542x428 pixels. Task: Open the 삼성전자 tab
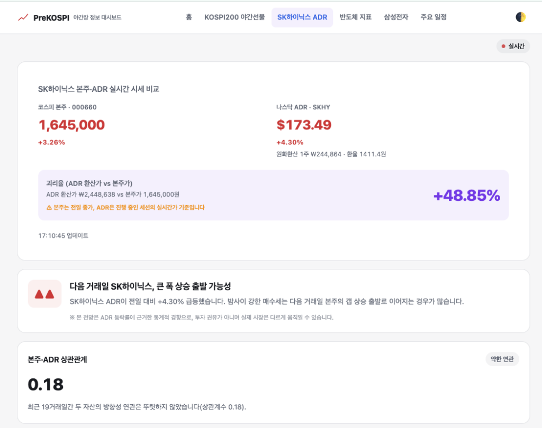click(x=396, y=17)
